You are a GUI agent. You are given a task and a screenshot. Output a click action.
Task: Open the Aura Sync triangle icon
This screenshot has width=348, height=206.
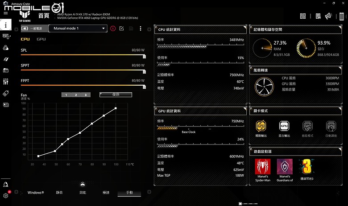(x=6, y=47)
